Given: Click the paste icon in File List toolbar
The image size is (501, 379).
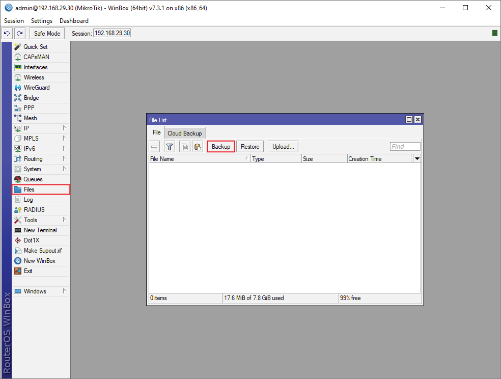Looking at the screenshot, I should tap(198, 147).
